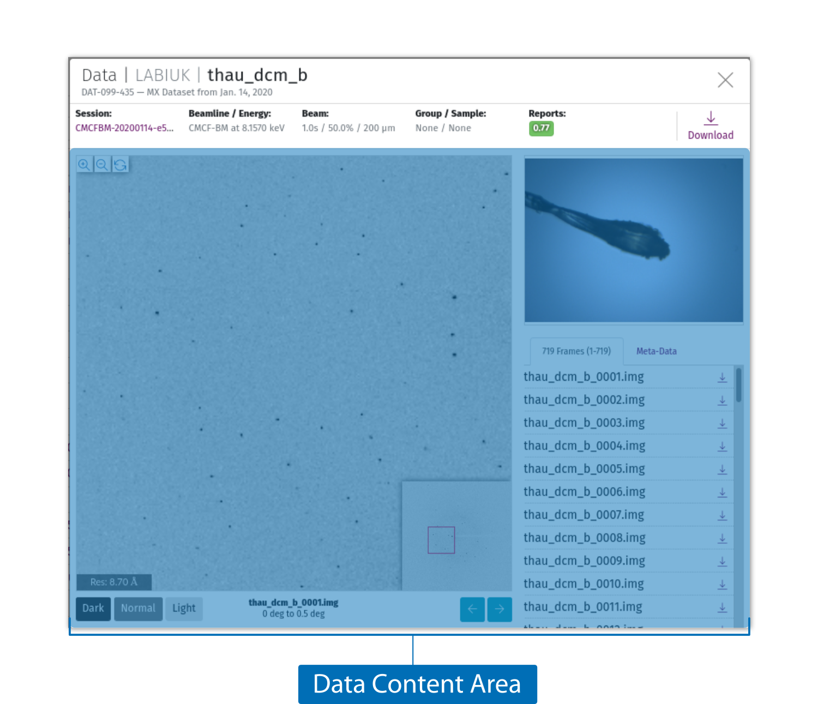Open session CMCFBM-20200114-e5 link
This screenshot has width=818, height=704.
(124, 128)
